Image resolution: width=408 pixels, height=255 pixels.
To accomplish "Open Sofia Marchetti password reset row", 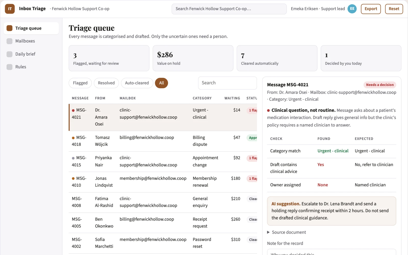I will 163,243.
